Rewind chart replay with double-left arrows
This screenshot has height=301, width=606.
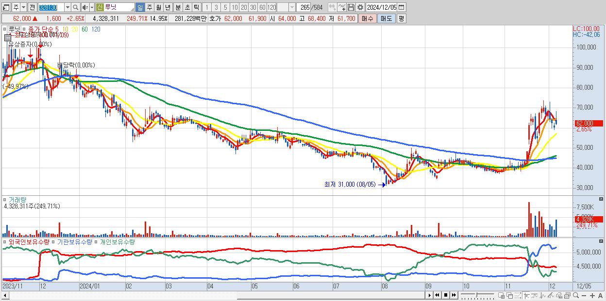438,295
